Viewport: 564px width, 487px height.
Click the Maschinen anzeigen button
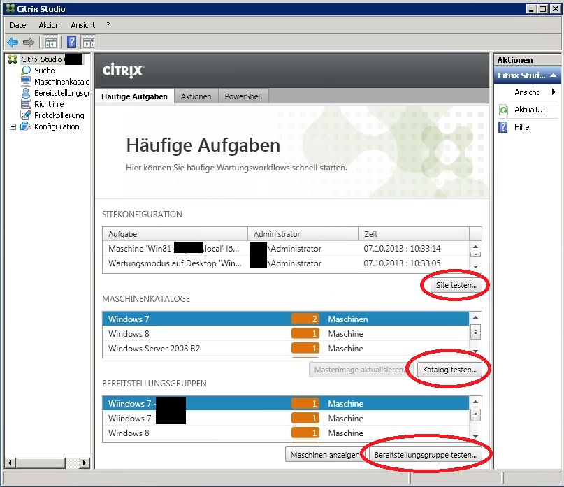[x=325, y=455]
